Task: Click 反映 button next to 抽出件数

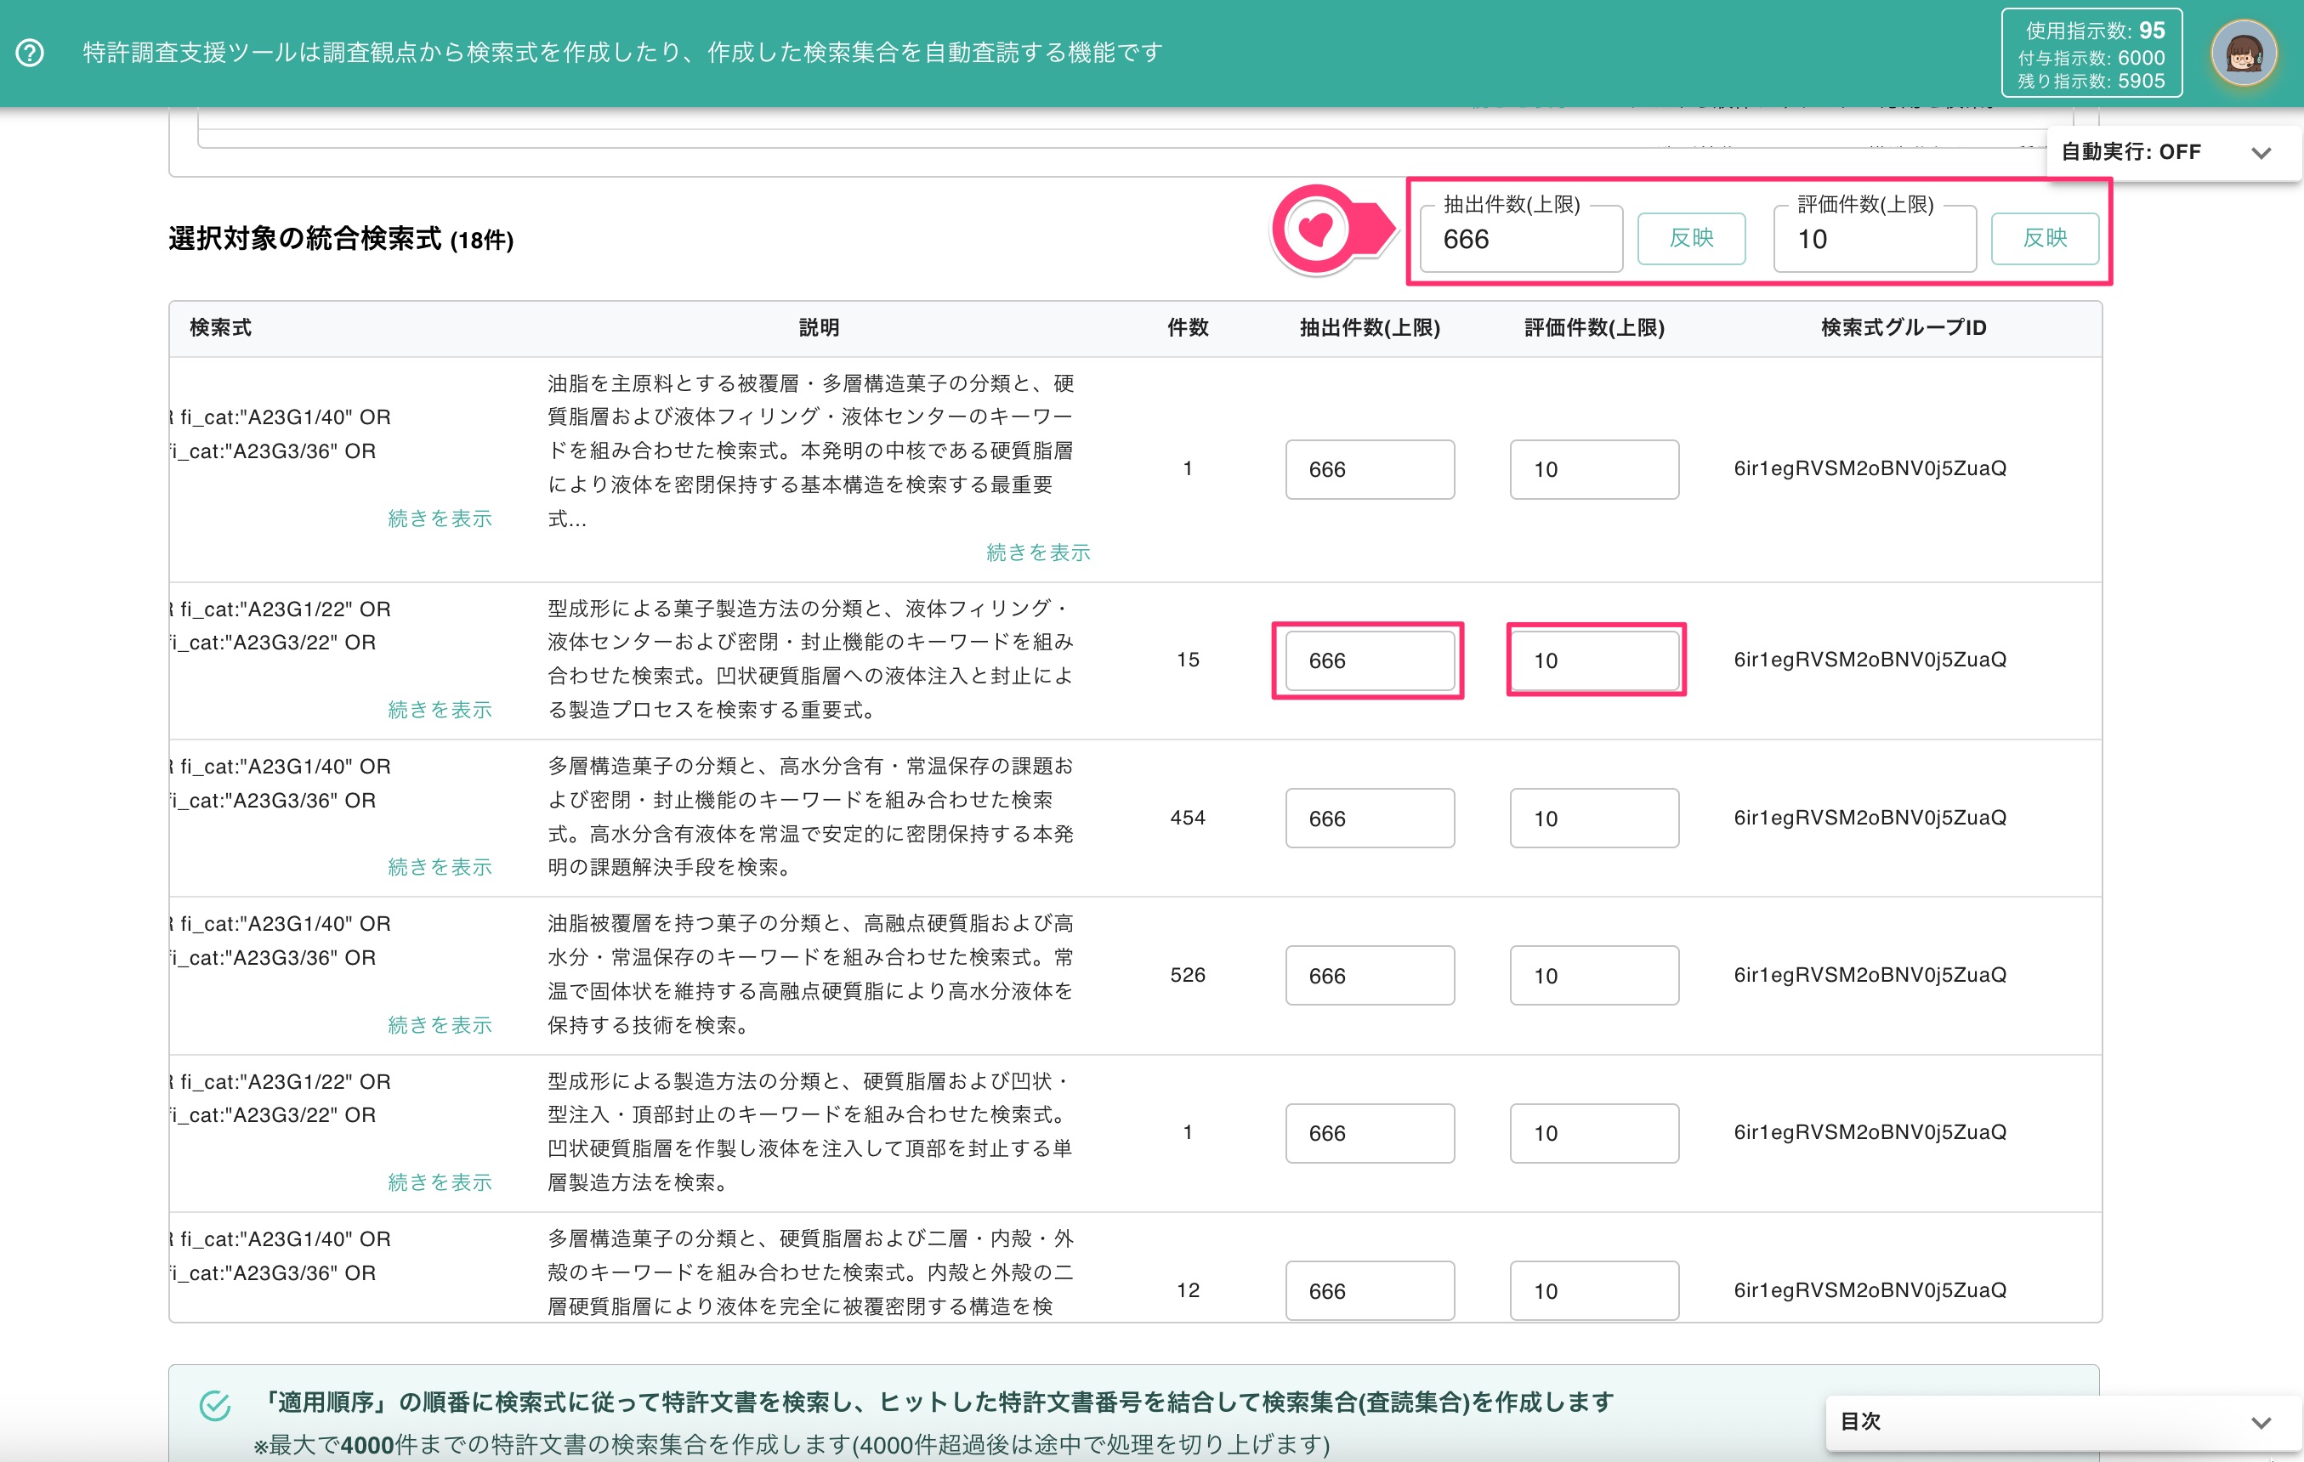Action: click(x=1691, y=238)
